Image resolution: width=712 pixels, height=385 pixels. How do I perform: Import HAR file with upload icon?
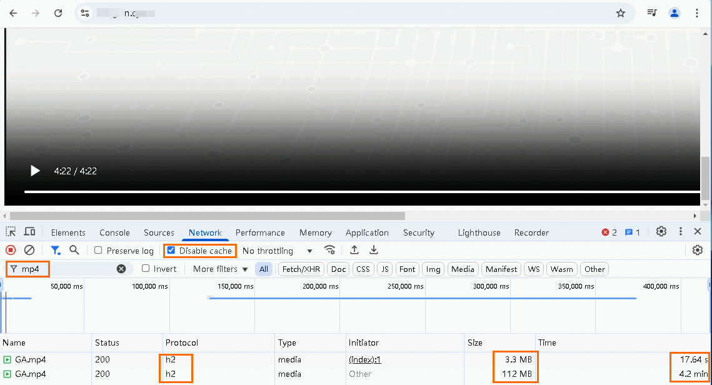tap(354, 250)
